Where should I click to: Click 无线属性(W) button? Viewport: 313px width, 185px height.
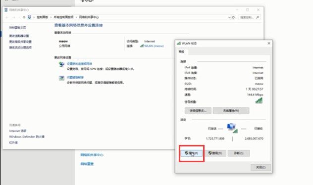coord(231,111)
